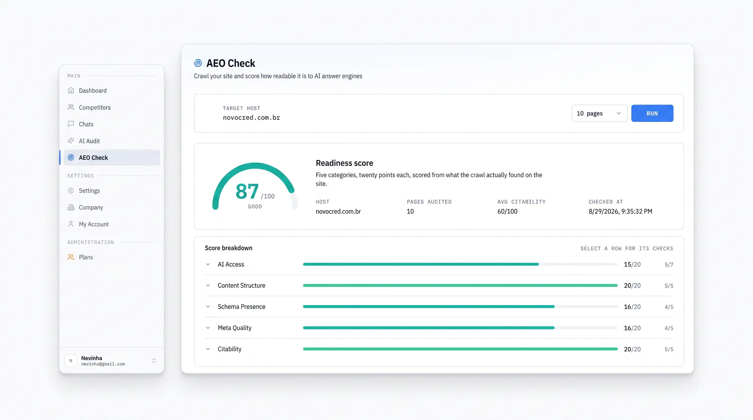Click the 5/5 checks count for Citability

[669, 349]
